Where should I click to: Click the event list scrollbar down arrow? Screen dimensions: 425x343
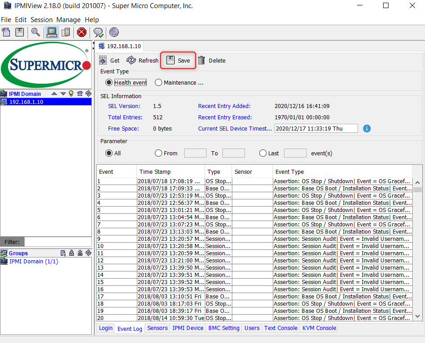pyautogui.click(x=417, y=317)
